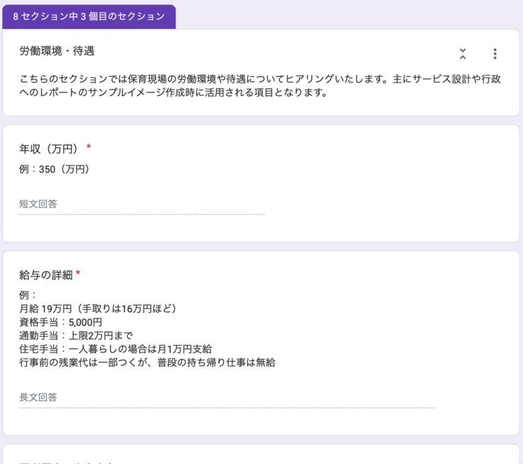Click the red asterisk beside 給与の詳細
The height and width of the screenshot is (464, 523).
click(78, 274)
